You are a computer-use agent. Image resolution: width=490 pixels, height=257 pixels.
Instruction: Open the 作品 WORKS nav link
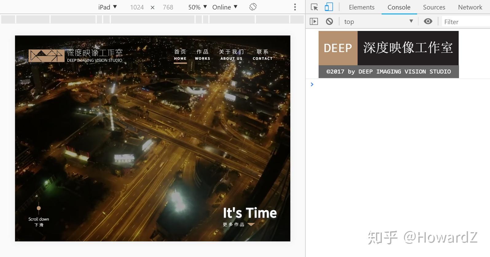pyautogui.click(x=202, y=55)
